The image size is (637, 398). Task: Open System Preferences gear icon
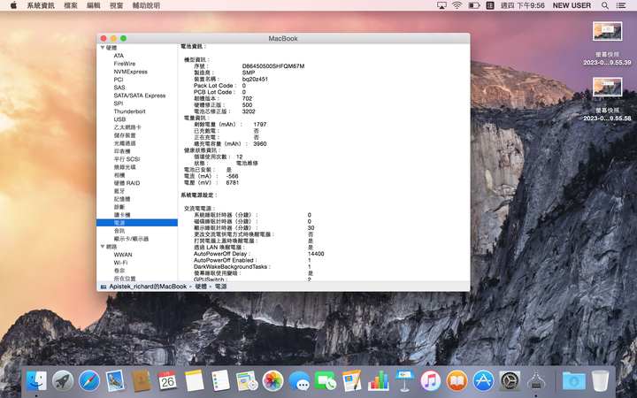[510, 381]
